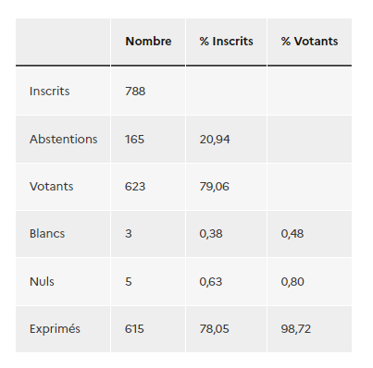The image size is (373, 368).
Task: Select the Exprimés row label
Action: tap(55, 329)
